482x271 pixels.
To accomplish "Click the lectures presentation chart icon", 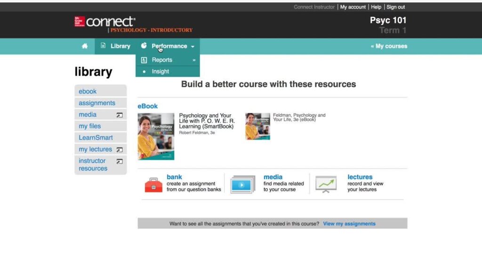I will (326, 184).
